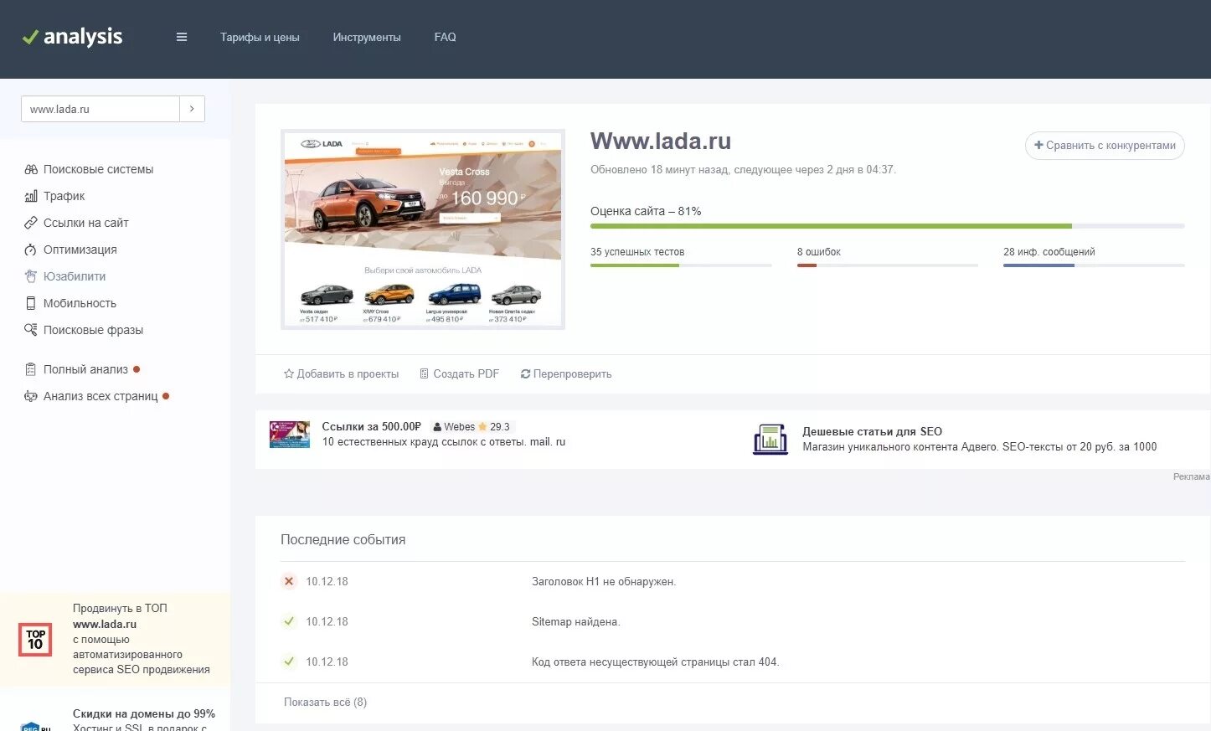Click Создать PDF text

point(466,374)
